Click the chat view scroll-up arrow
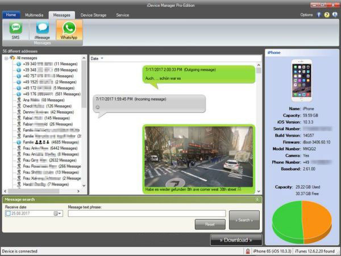This screenshot has height=256, width=341. click(259, 65)
